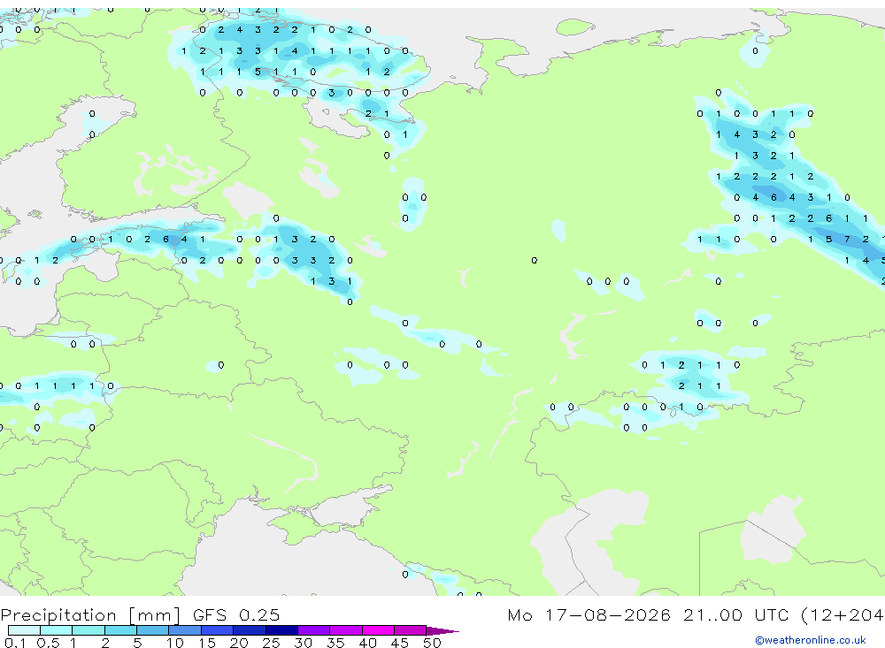
Task: Click the 'Mo' weekday label
Action: tap(519, 614)
